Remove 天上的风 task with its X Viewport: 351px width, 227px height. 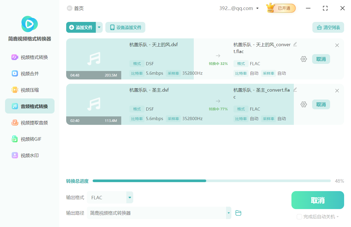pyautogui.click(x=337, y=45)
